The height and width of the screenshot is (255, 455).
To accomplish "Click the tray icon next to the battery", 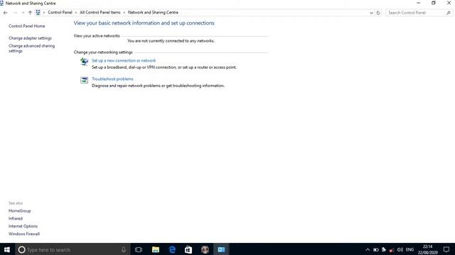I will tap(384, 249).
